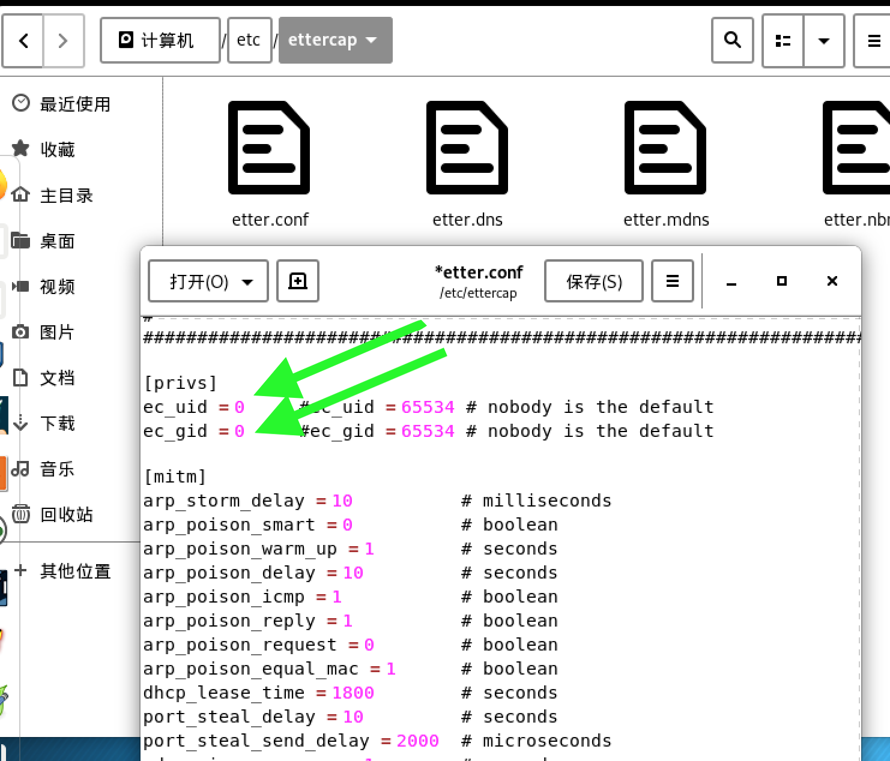Click the arp_poison_smart = 0 line

[x=248, y=525]
